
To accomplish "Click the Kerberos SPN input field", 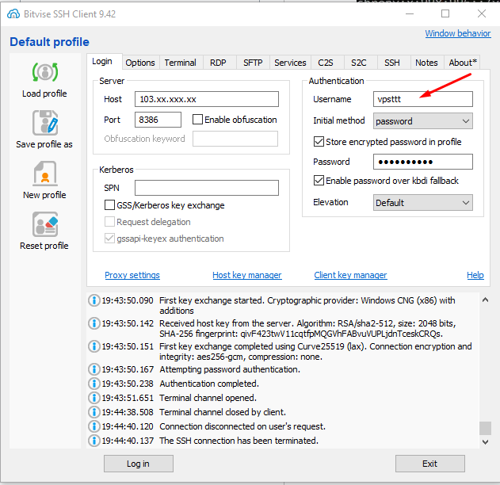I will [x=207, y=188].
